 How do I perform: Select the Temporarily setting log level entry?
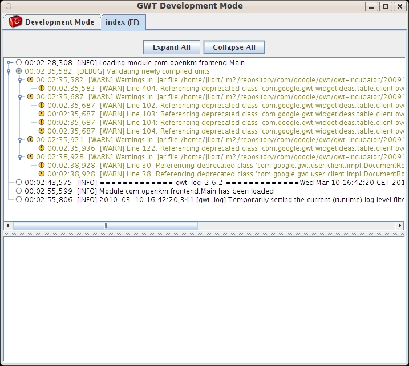(214, 200)
